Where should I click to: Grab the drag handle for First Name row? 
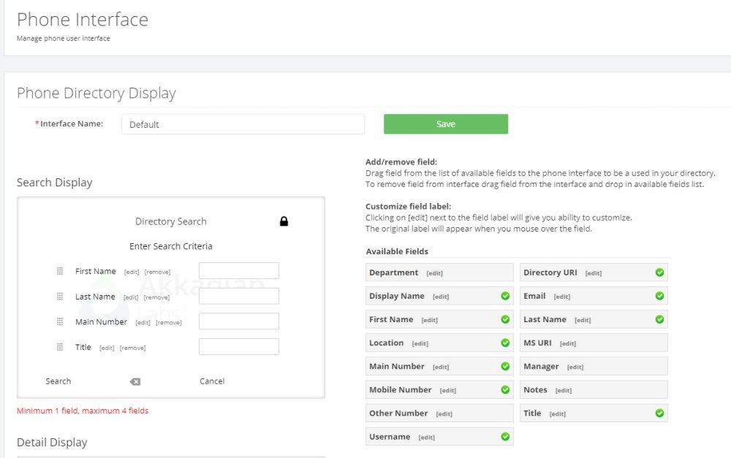pos(60,271)
